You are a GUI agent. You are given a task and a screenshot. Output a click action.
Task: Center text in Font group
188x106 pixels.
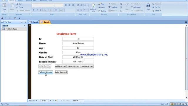point(69,5)
